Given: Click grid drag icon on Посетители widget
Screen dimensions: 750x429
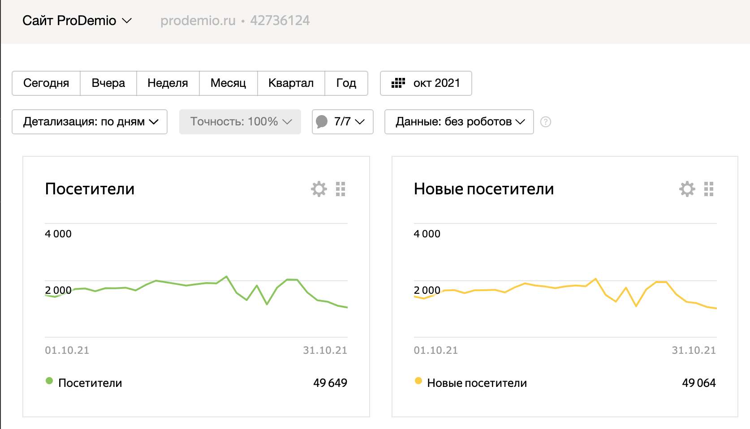Looking at the screenshot, I should (x=341, y=189).
